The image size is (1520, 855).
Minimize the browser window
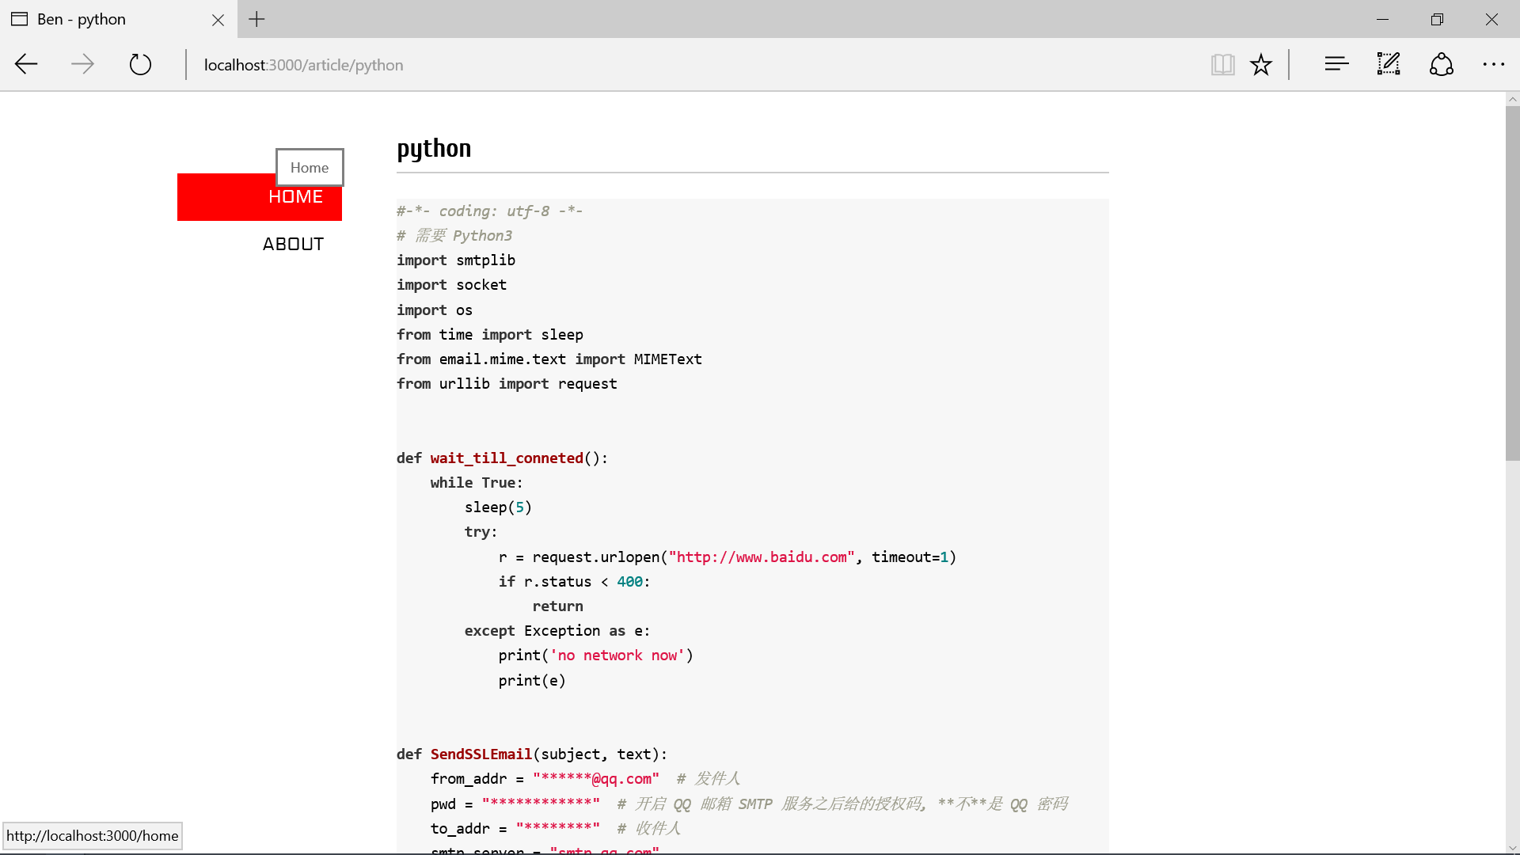(x=1382, y=19)
